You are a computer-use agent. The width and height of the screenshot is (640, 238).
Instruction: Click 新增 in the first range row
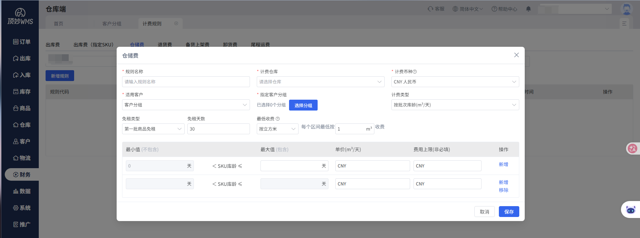tap(504, 164)
